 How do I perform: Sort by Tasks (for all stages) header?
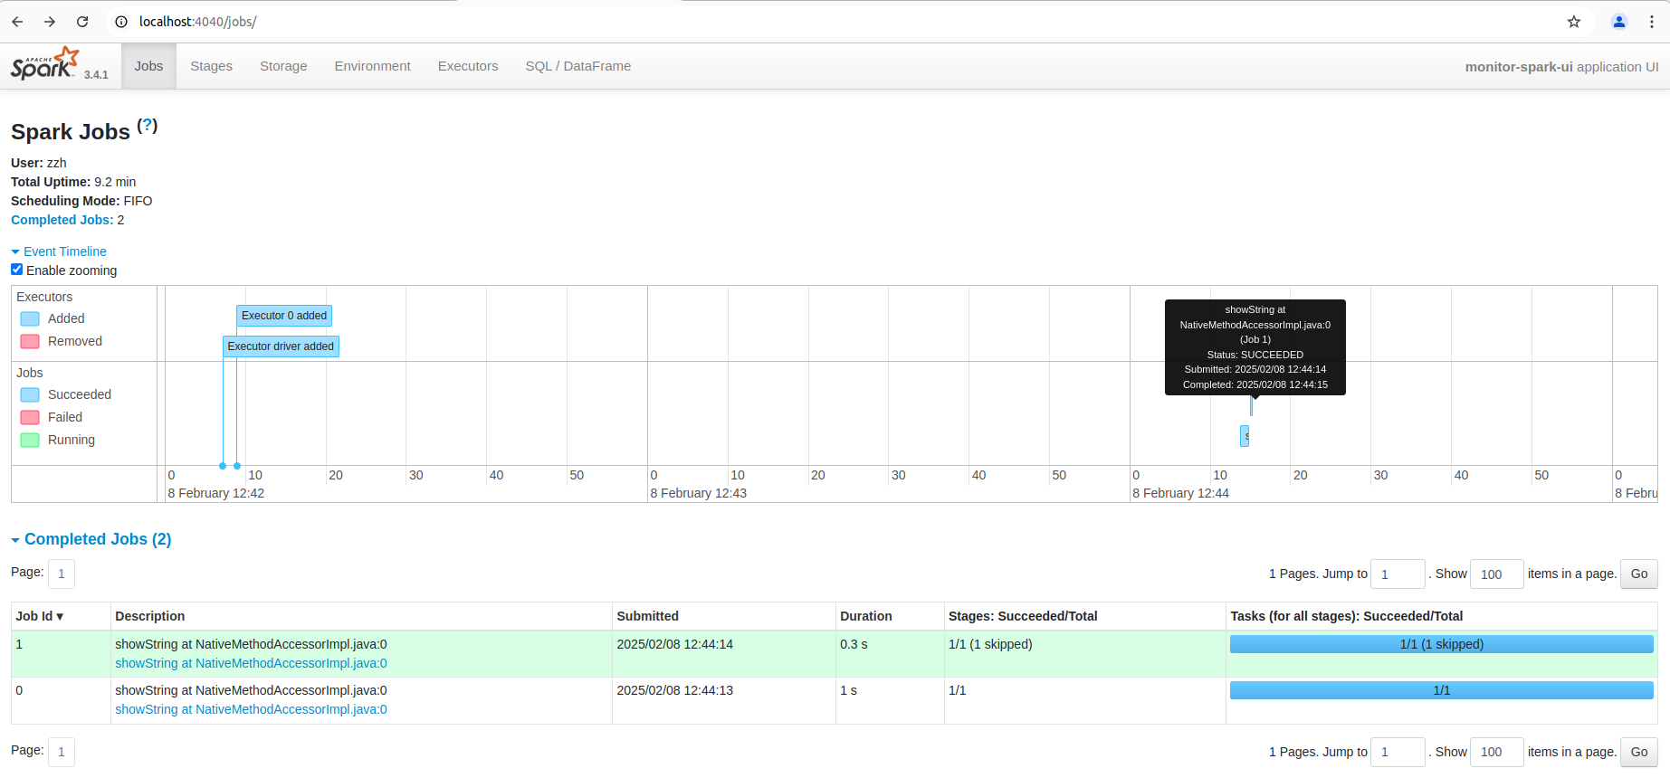1346,616
